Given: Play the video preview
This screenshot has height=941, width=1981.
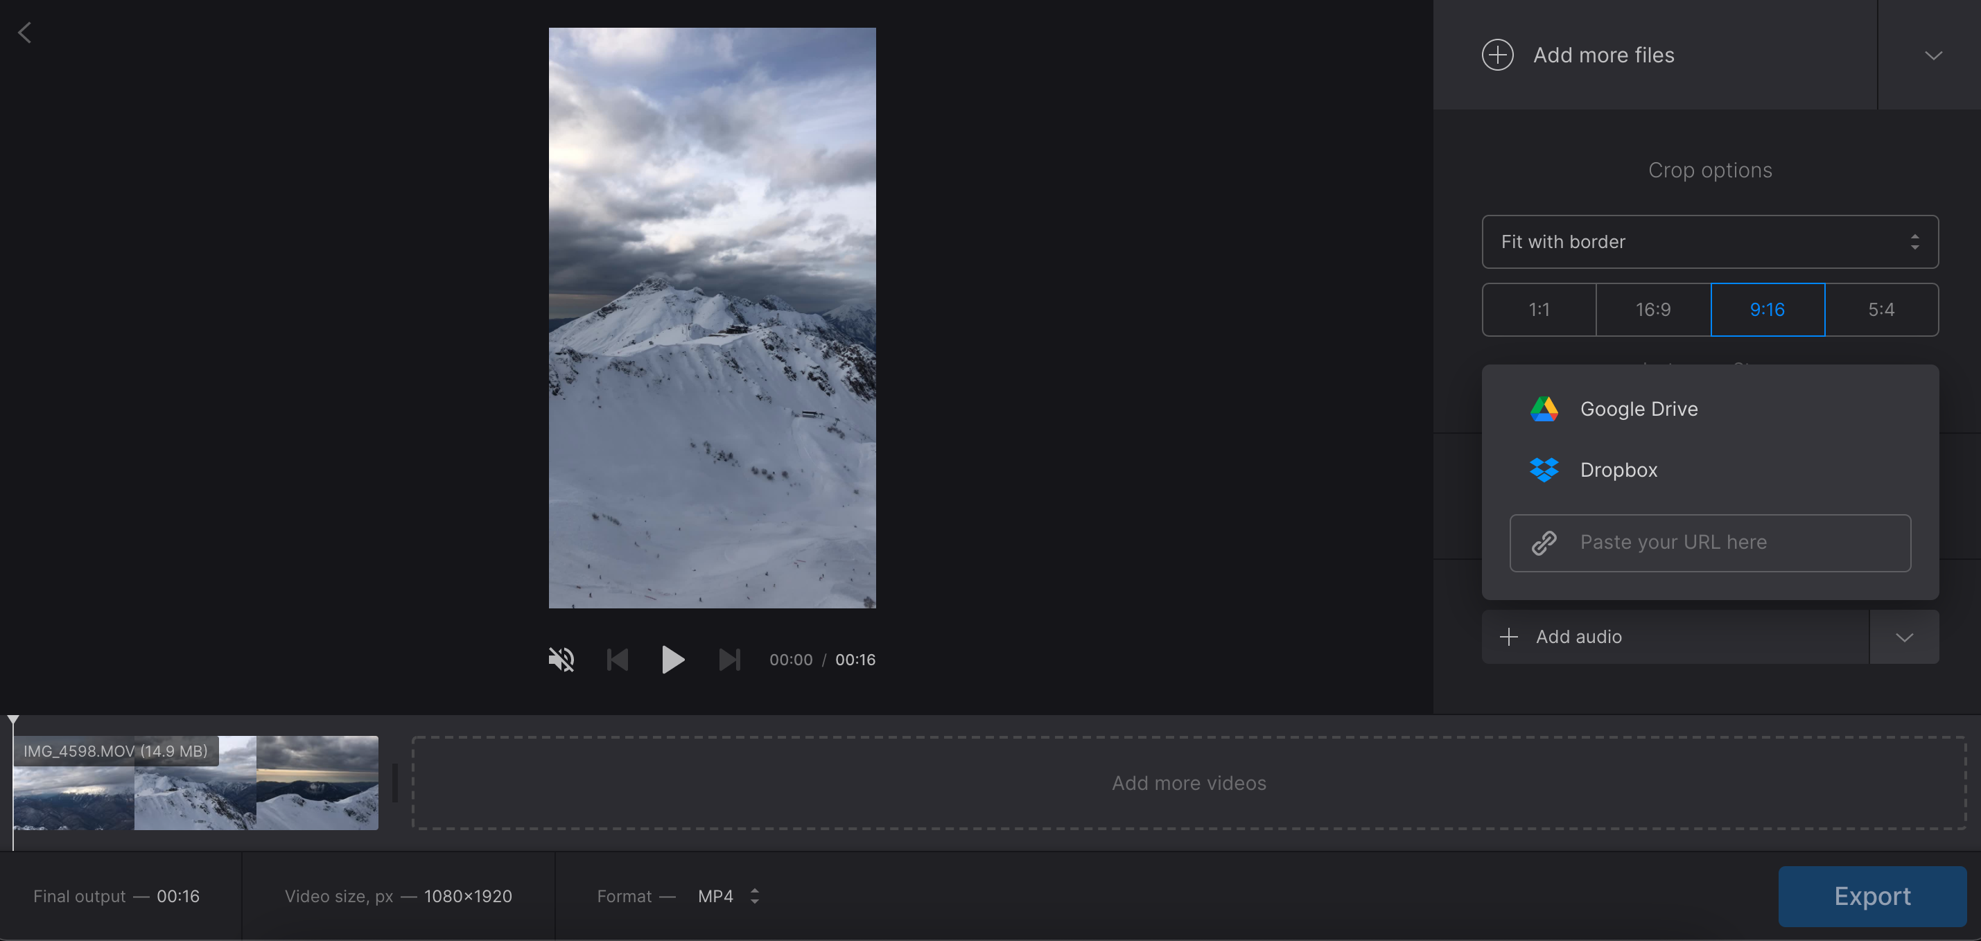Looking at the screenshot, I should tap(673, 659).
